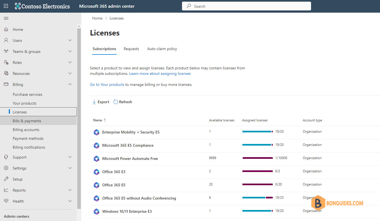The height and width of the screenshot is (221, 380).
Task: Switch to the Requests tab
Action: click(131, 49)
